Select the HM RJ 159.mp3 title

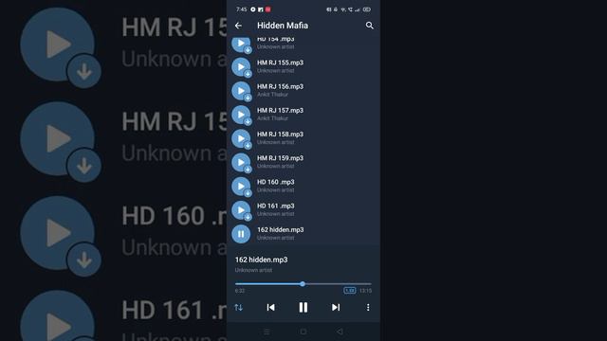pyautogui.click(x=281, y=158)
